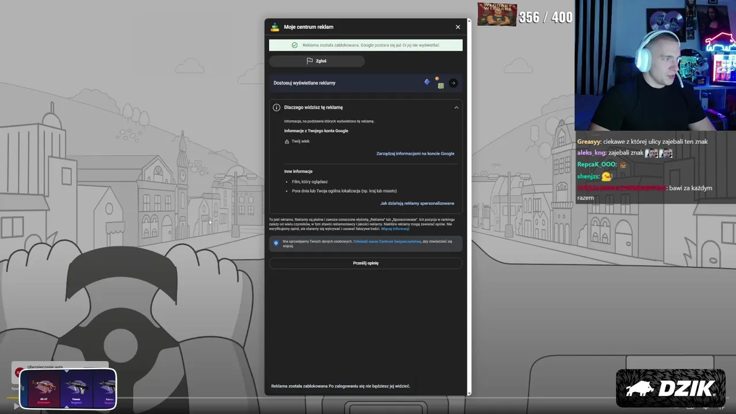The image size is (736, 414).
Task: Click the flag icon on the Zgłoś button
Action: 309,61
